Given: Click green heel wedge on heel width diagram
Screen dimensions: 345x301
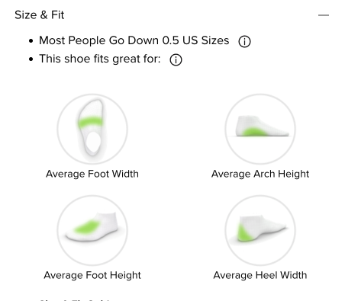Looking at the screenshot, I should click(x=243, y=232).
